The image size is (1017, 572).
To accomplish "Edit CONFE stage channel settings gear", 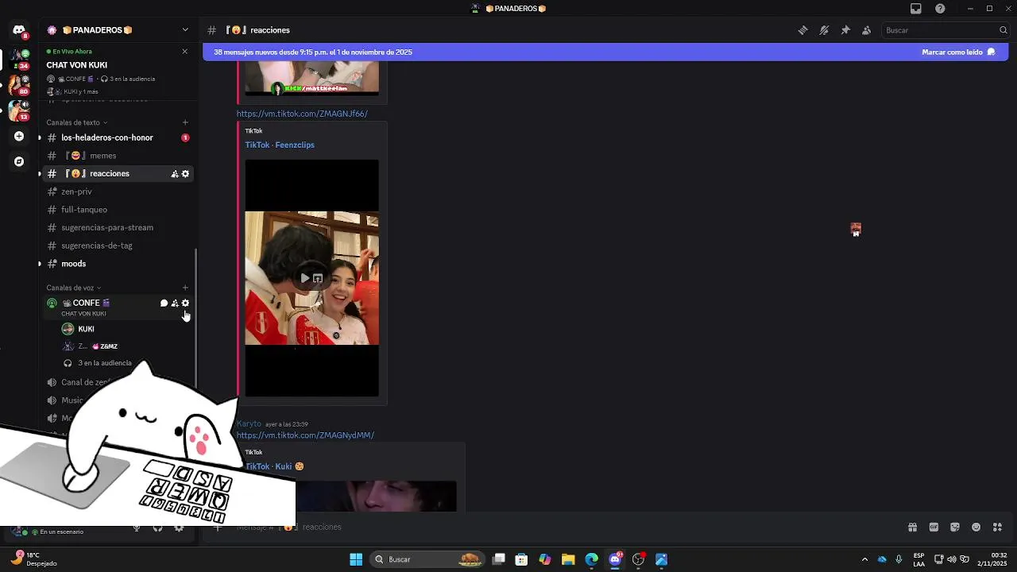I will 185,303.
